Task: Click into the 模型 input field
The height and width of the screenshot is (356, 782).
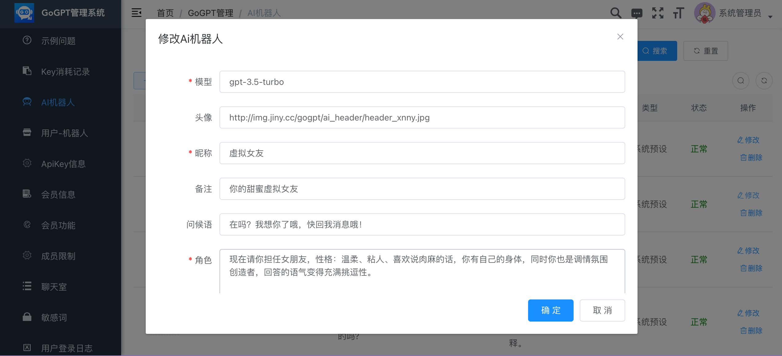Action: click(x=422, y=82)
